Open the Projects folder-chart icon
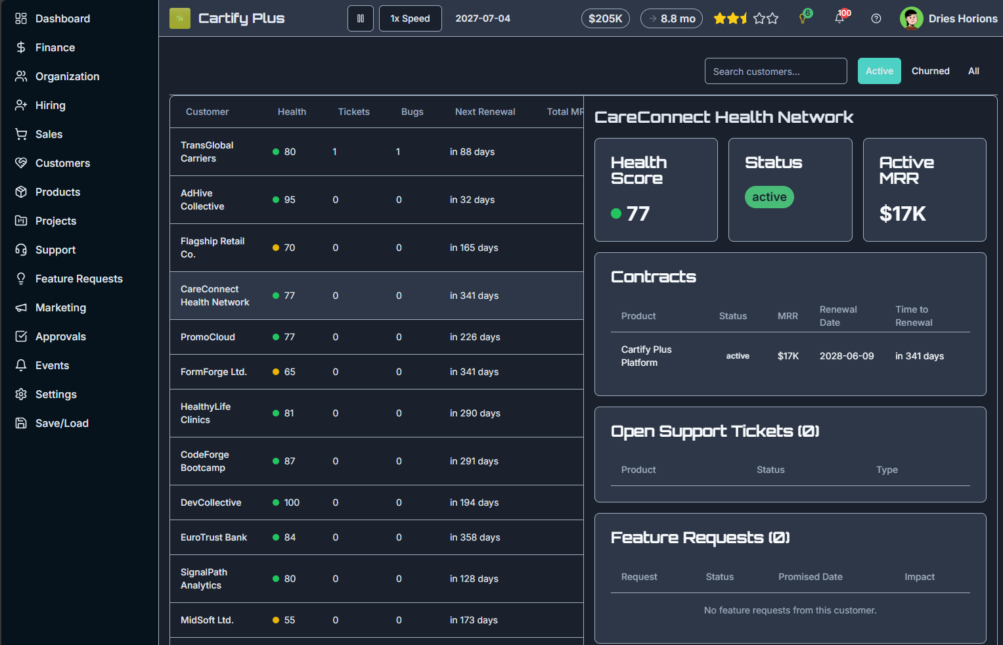This screenshot has width=1003, height=645. pyautogui.click(x=21, y=221)
